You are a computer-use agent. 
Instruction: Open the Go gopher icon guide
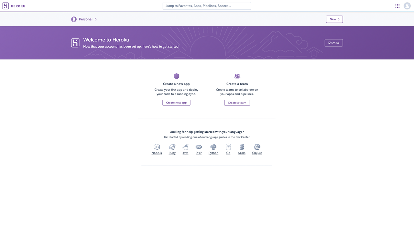228,147
